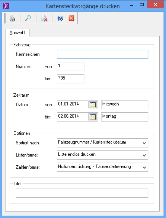Open calendar picker for Datum von

pyautogui.click(x=93, y=104)
